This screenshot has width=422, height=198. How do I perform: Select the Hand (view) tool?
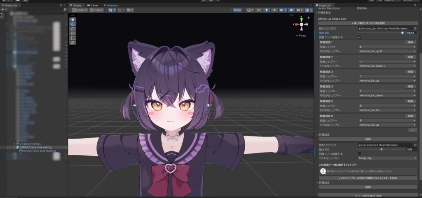tap(73, 20)
